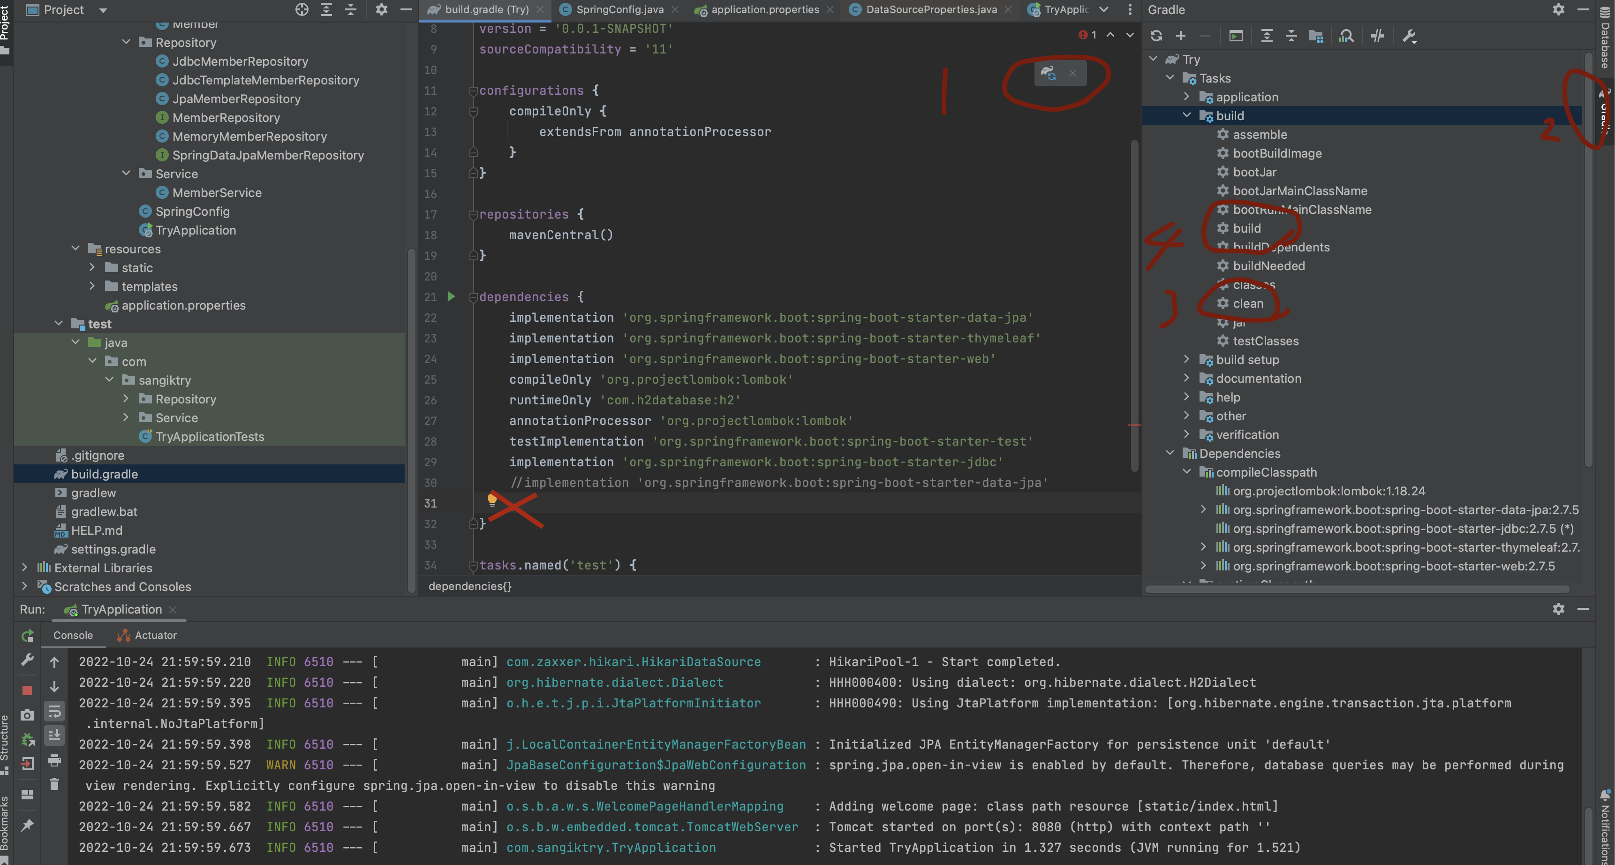
Task: Show intention bulb on line 31
Action: [492, 500]
